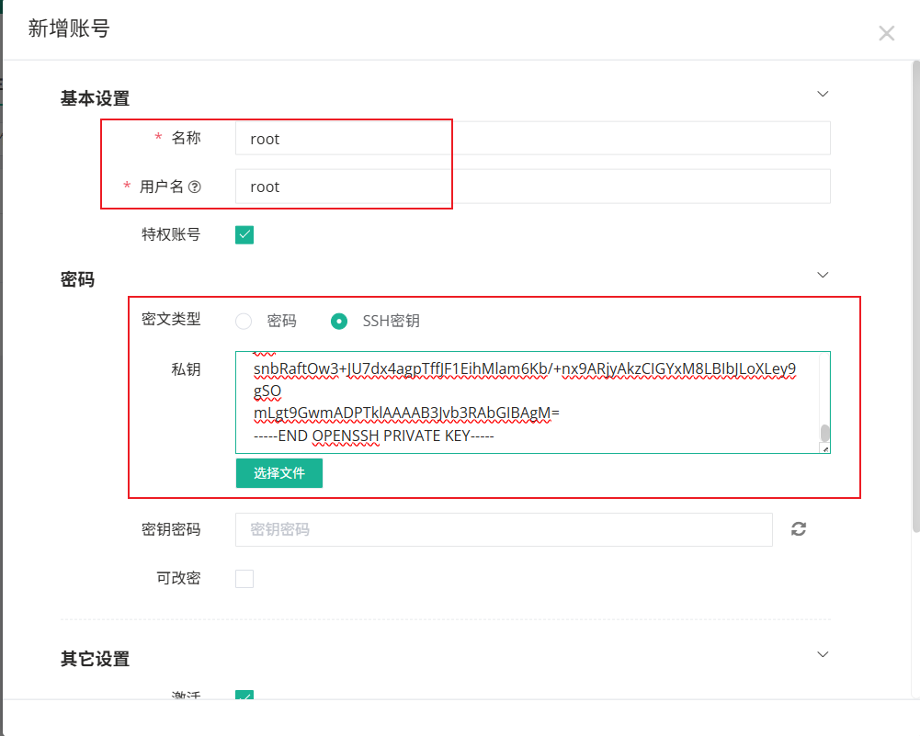The image size is (920, 736).
Task: Collapse the 密码 section chevron
Action: [x=823, y=275]
